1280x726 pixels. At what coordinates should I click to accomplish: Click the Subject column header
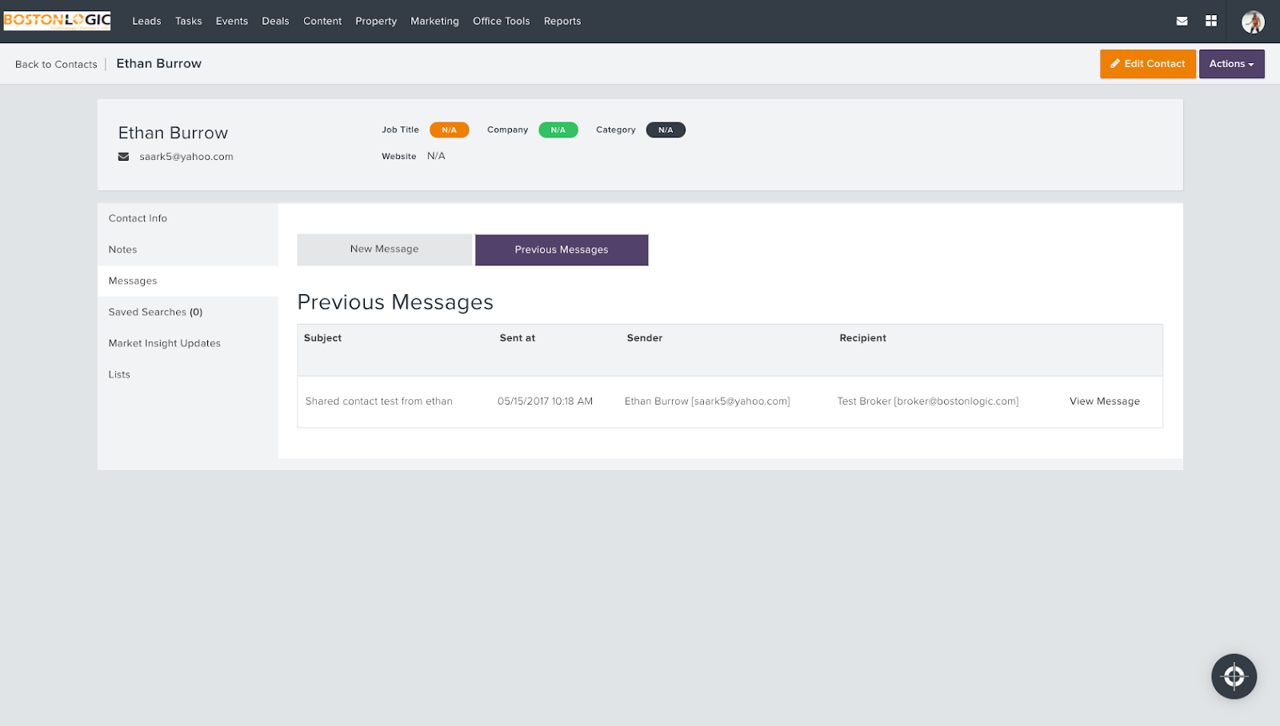click(x=322, y=338)
